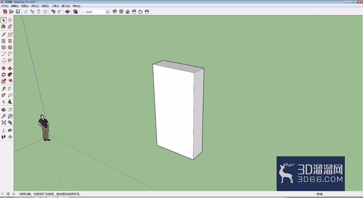363x198 pixels.
Task: Activate the Move tool
Action: 4,68
